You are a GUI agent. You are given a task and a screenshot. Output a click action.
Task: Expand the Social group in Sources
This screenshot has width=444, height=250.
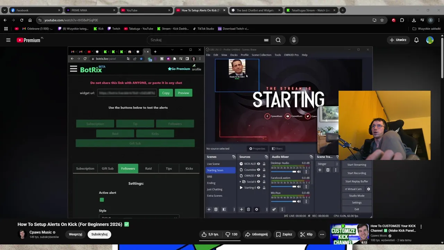tap(240, 182)
